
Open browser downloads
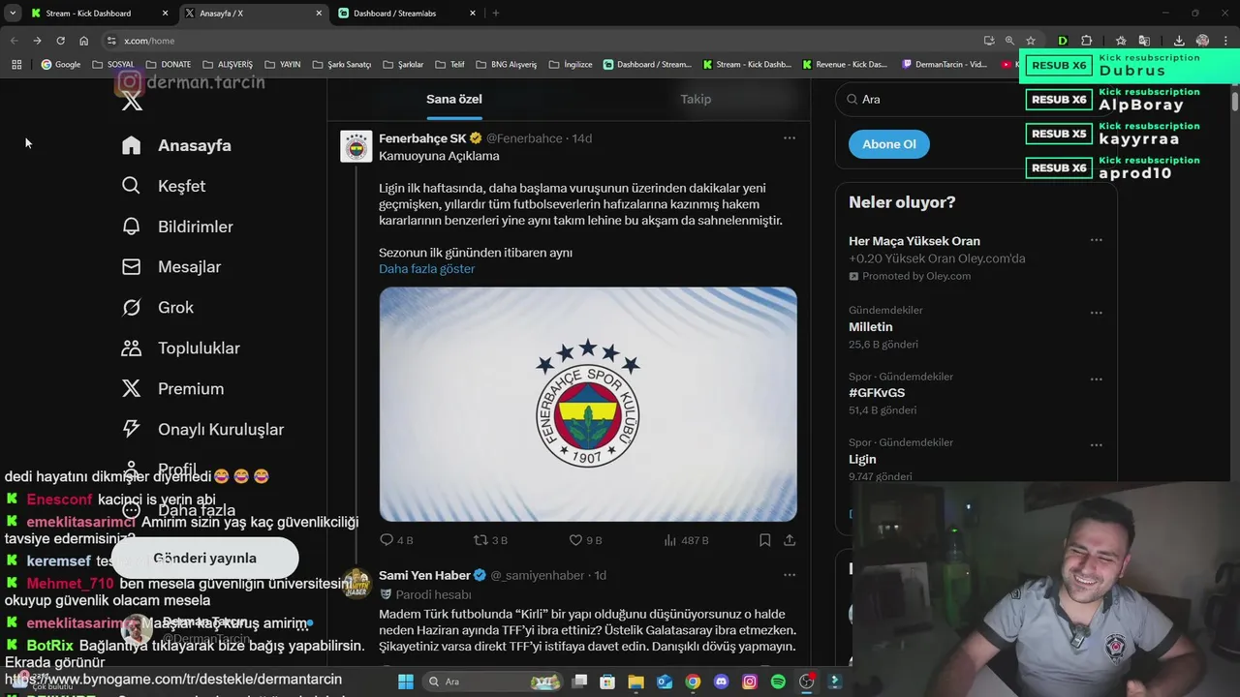(x=1179, y=41)
